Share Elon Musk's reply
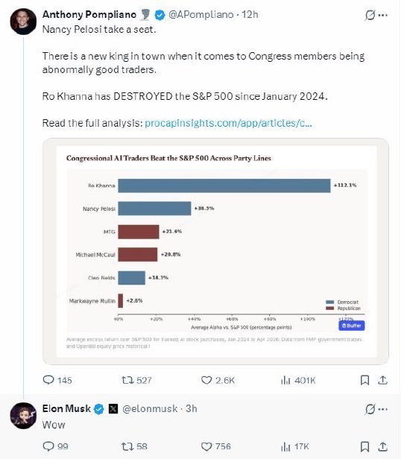The width and height of the screenshot is (410, 459). (x=382, y=446)
